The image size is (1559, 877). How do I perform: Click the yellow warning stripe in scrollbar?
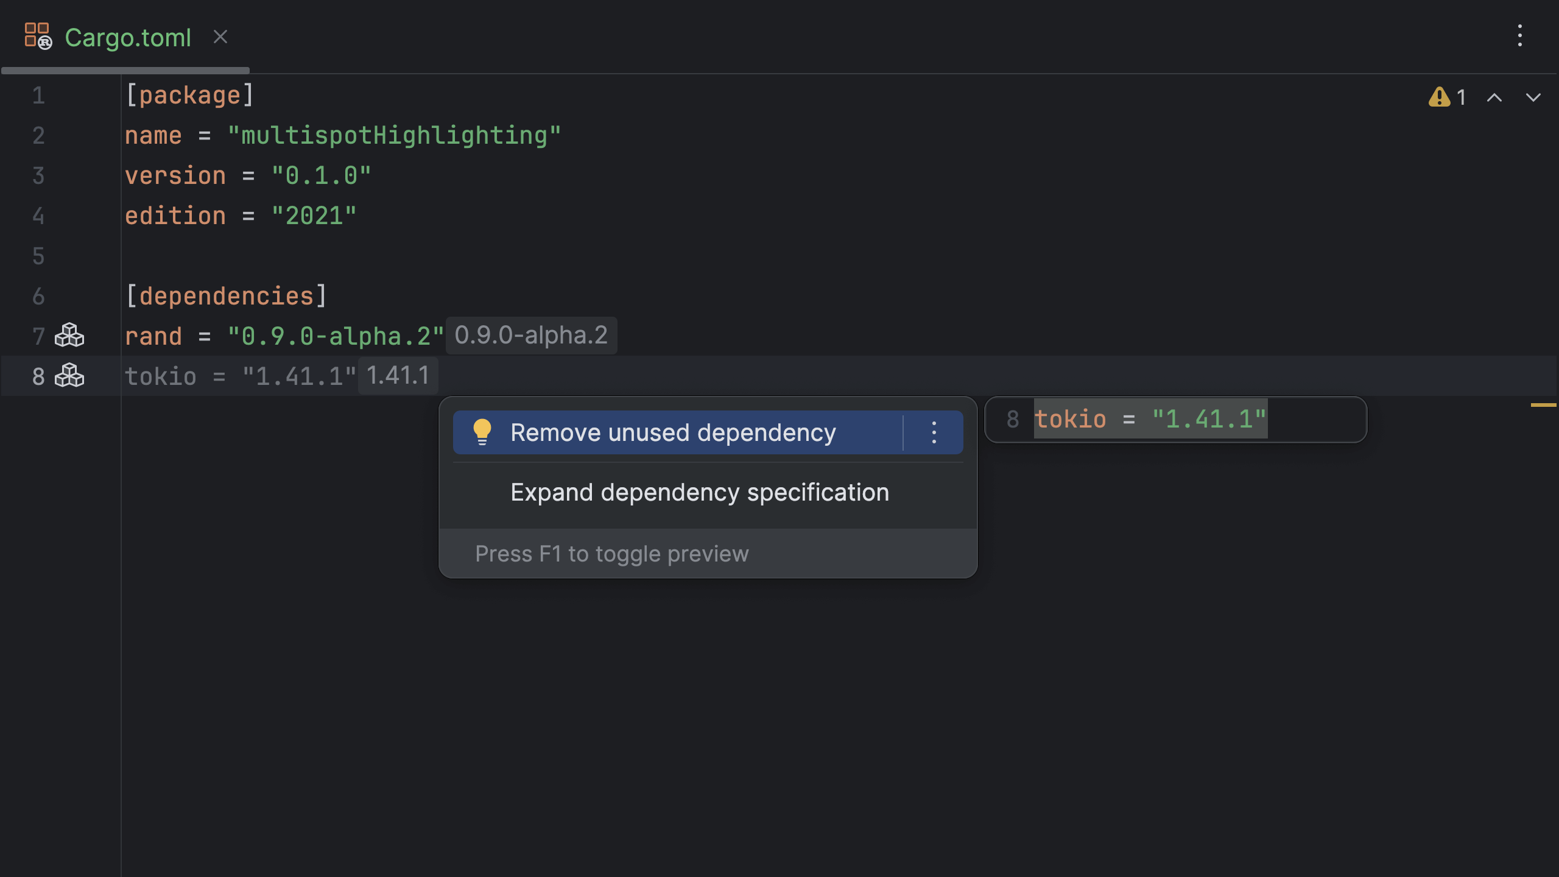1543,405
